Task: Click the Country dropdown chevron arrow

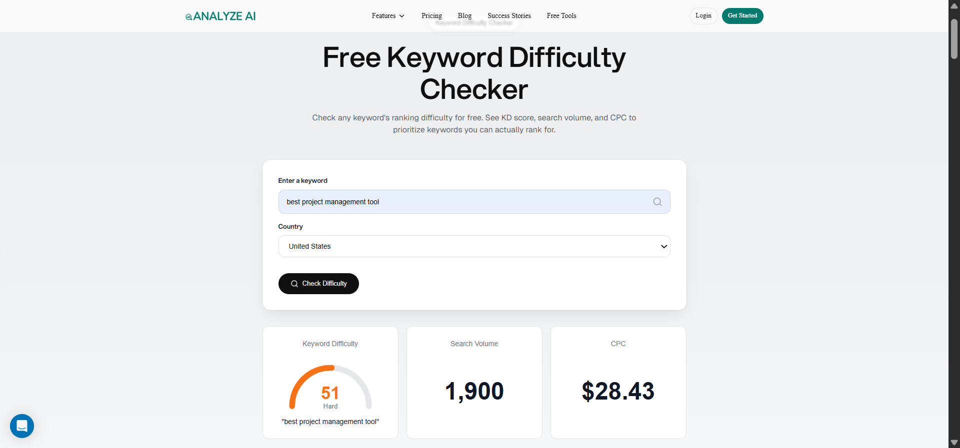Action: pos(663,246)
